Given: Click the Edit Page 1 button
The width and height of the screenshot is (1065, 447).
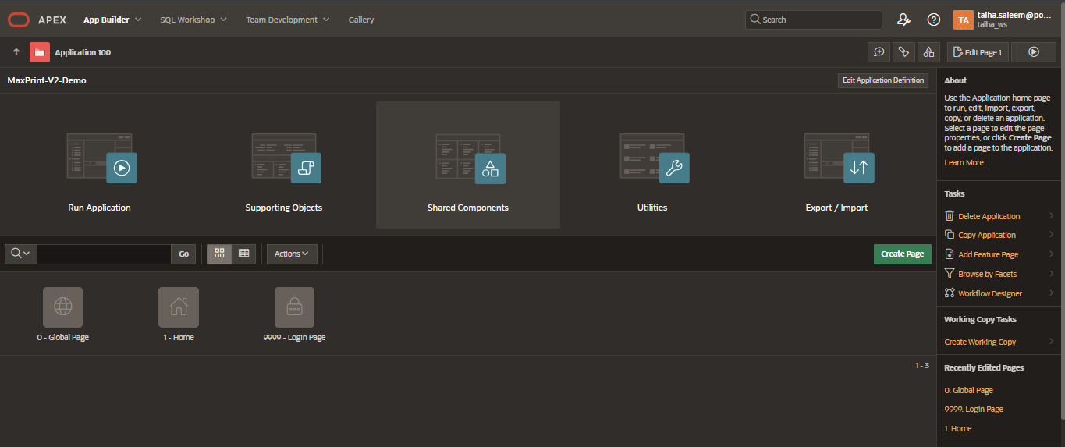Looking at the screenshot, I should click(x=978, y=52).
